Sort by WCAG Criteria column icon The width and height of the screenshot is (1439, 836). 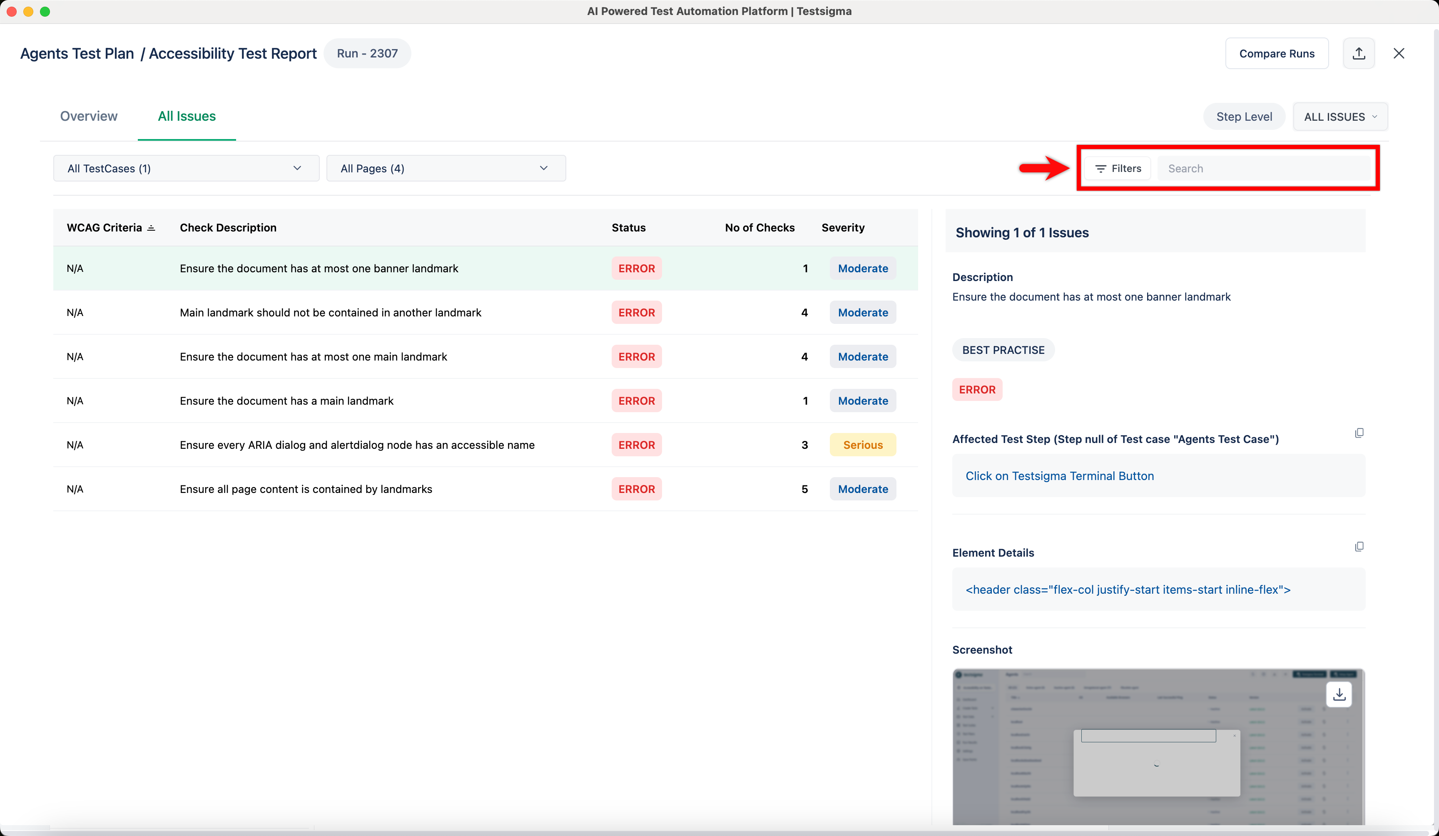[151, 228]
